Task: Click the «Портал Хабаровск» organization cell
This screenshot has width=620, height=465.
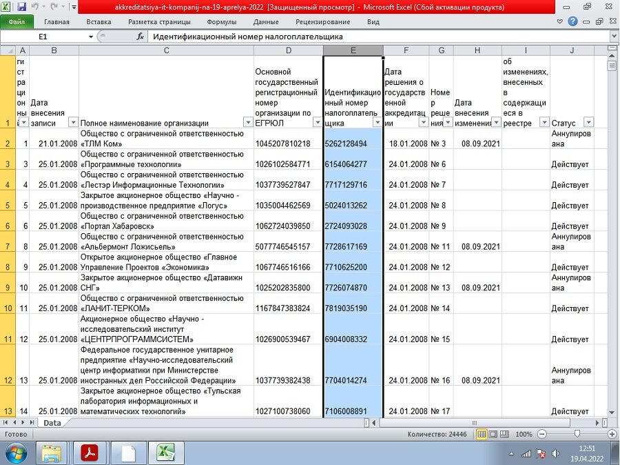Action: click(166, 221)
